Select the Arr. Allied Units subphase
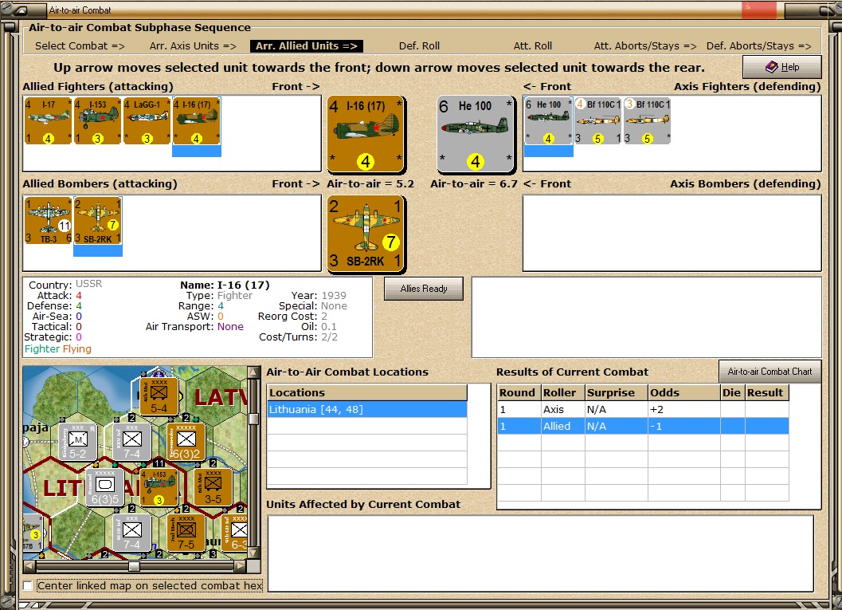The width and height of the screenshot is (842, 610). (x=307, y=46)
